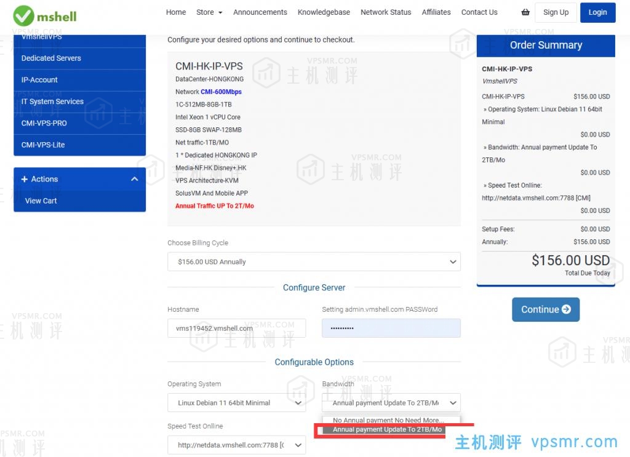Open the Bandwidth dropdown

[391, 403]
